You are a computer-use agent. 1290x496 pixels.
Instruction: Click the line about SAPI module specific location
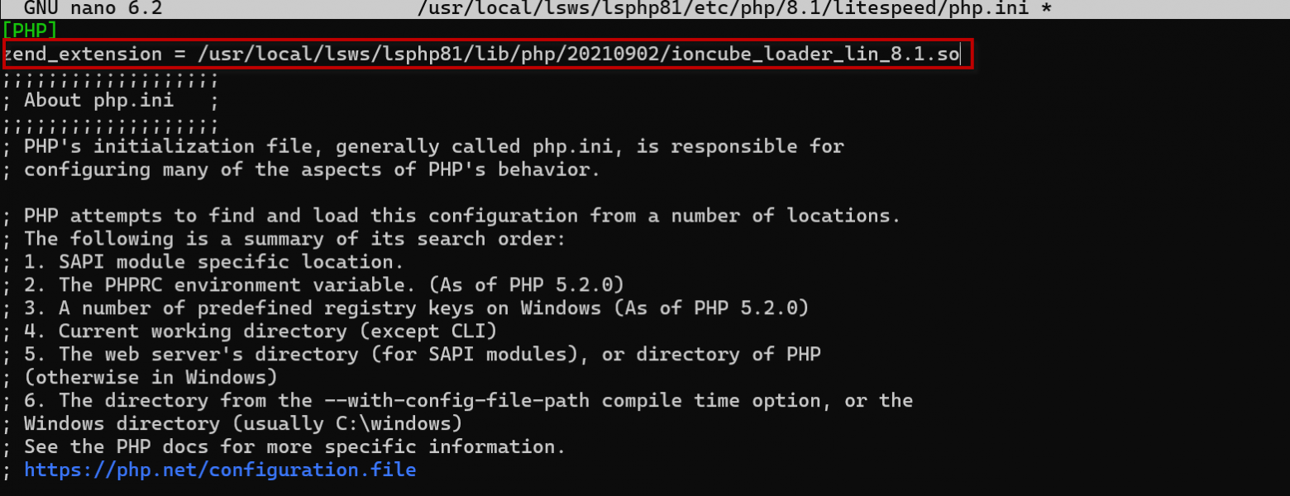click(203, 262)
